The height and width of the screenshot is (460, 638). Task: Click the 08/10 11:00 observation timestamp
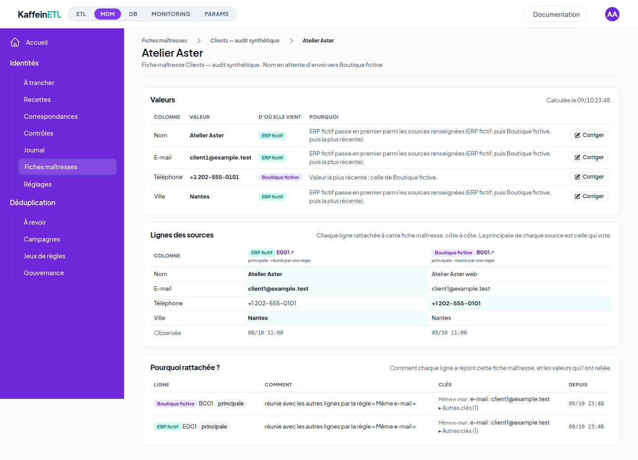(x=265, y=333)
